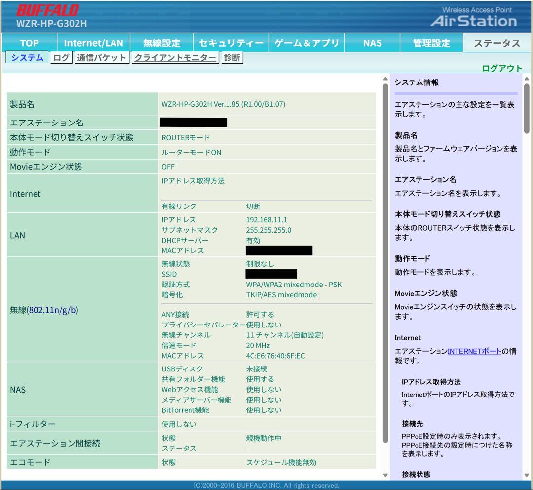Click the help panel scroll-up arrow
The image size is (533, 490).
pyautogui.click(x=527, y=79)
